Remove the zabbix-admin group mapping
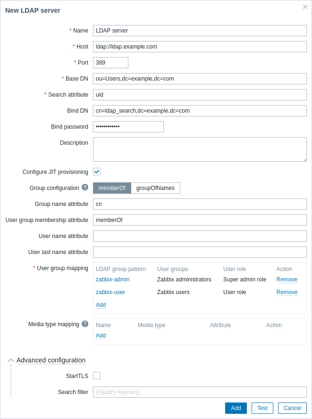This screenshot has width=312, height=419. pos(287,279)
